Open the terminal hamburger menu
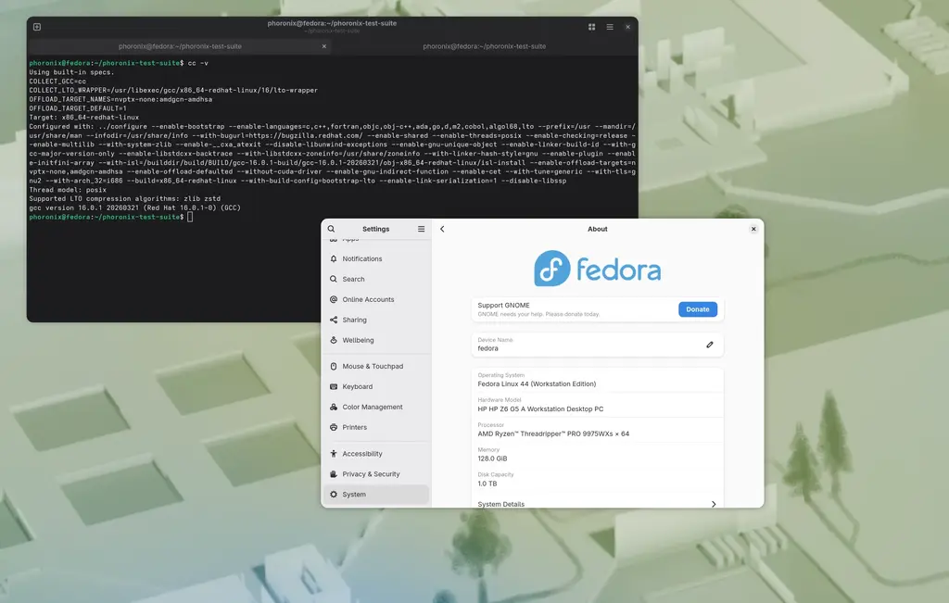 [610, 27]
